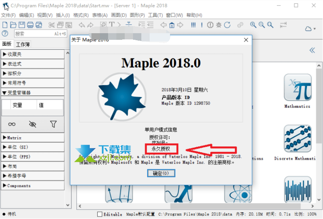Screen dimensions: 323x219
Task: Hide variables with crossed-eye icon
Action: [32, 124]
